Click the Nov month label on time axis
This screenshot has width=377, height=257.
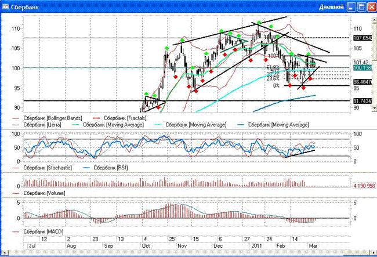tap(182, 246)
